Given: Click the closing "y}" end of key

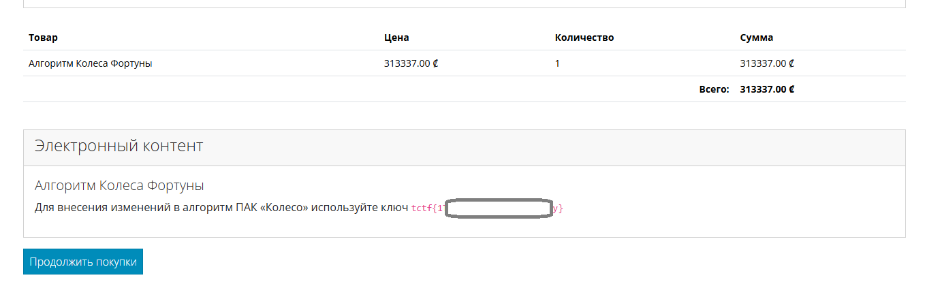Looking at the screenshot, I should [x=559, y=208].
